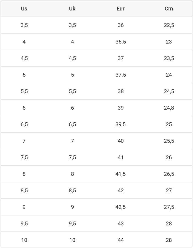Select the Eur 38 cell
Viewport: 193px width, 248px height.
[120, 91]
